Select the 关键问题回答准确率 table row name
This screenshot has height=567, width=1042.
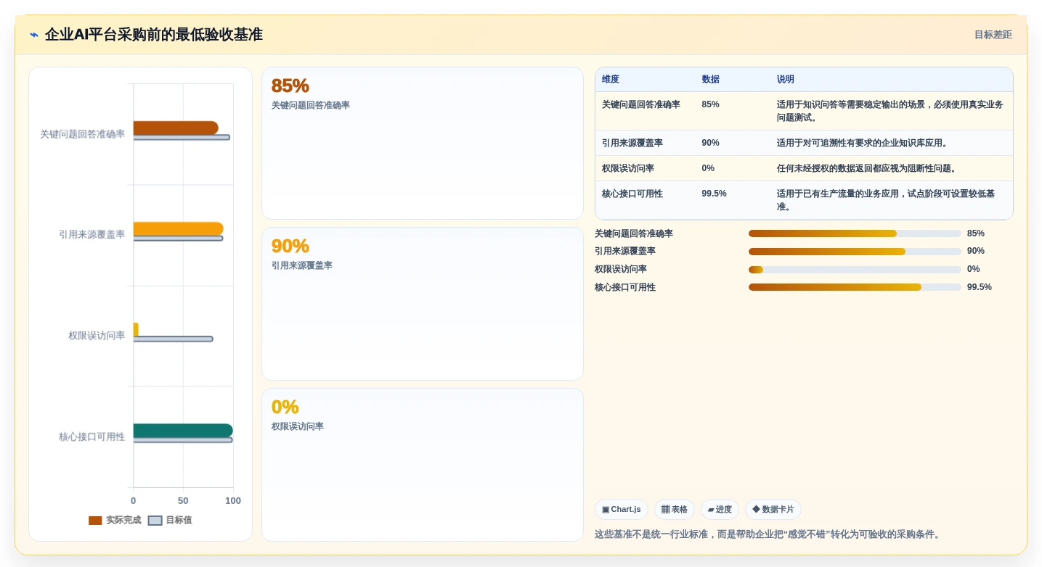[641, 104]
